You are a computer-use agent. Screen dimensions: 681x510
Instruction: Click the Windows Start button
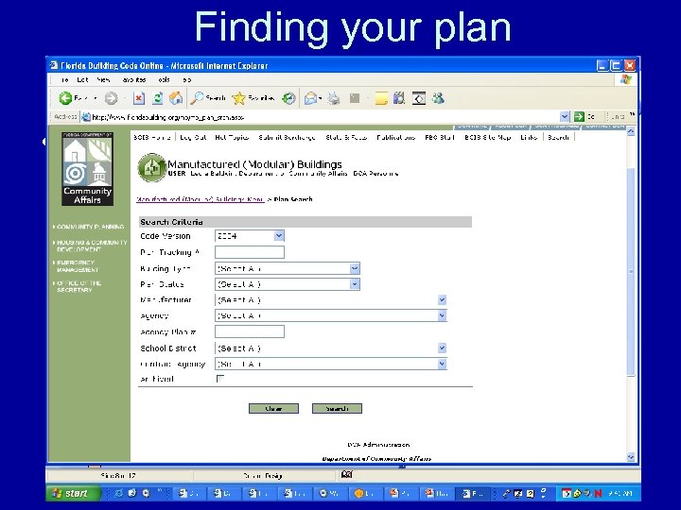pos(73,493)
